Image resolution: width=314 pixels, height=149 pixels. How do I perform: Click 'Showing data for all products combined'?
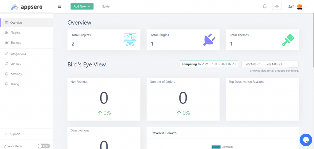[x=274, y=71]
